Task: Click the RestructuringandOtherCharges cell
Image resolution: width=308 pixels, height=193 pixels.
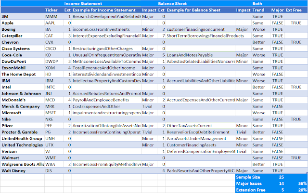Action: [x=106, y=48]
